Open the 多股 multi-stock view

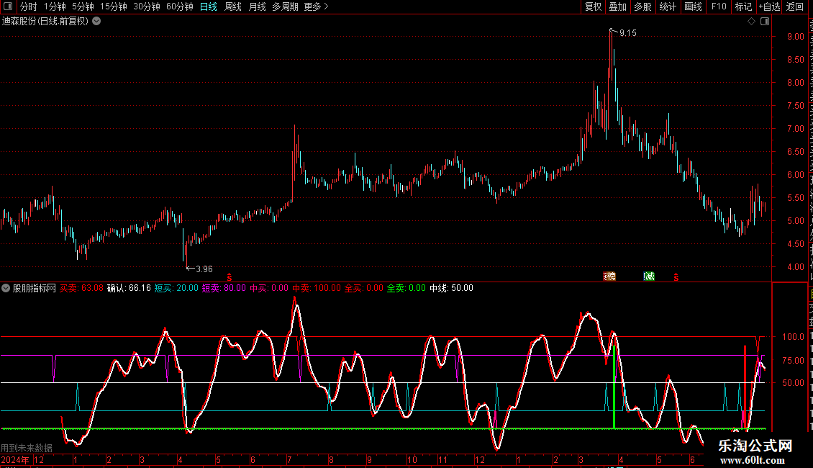(642, 6)
